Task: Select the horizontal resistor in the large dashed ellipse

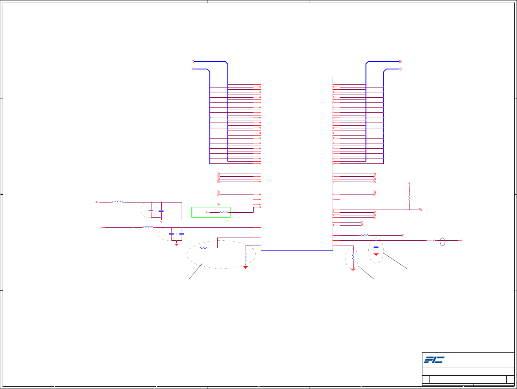Action: click(203, 248)
